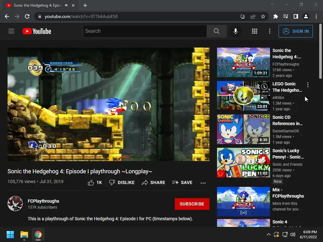Open Sonic CD References video title
This screenshot has width=323, height=242.
287,120
